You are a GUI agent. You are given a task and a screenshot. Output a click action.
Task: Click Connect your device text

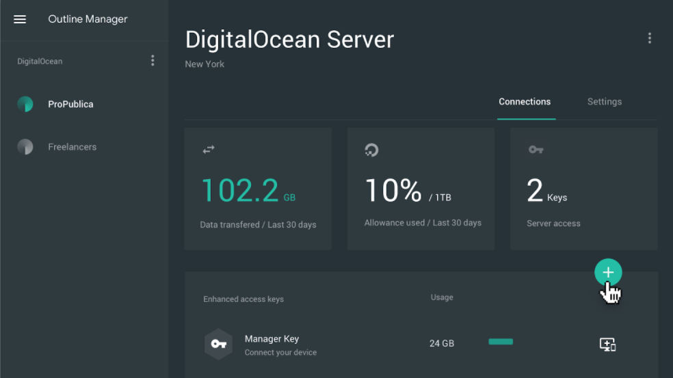pos(280,352)
